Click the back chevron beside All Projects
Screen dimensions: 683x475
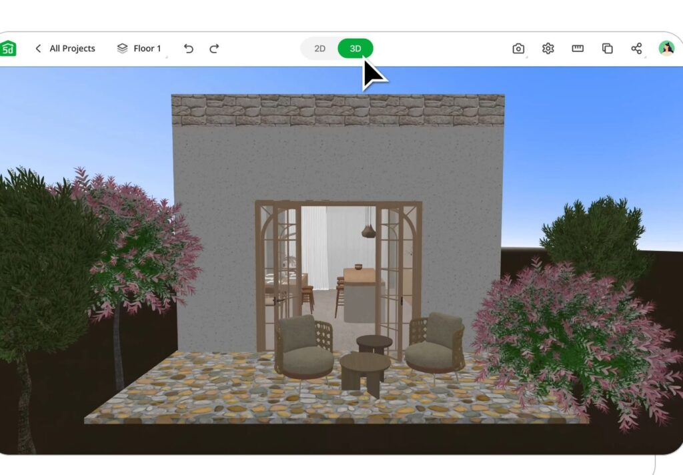click(x=38, y=48)
